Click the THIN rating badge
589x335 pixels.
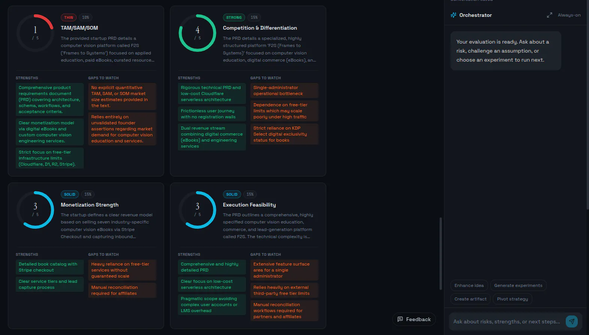tap(69, 17)
